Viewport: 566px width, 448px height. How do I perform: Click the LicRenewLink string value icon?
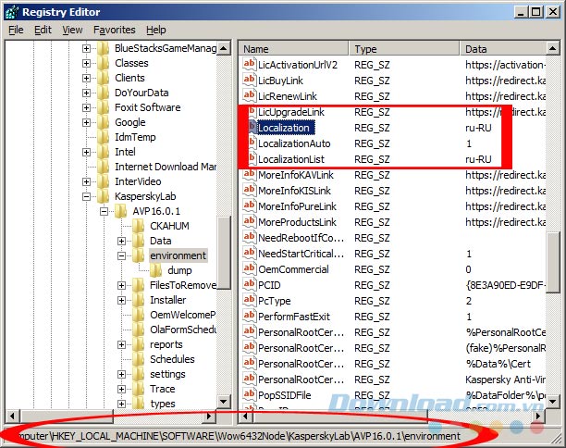(x=249, y=95)
